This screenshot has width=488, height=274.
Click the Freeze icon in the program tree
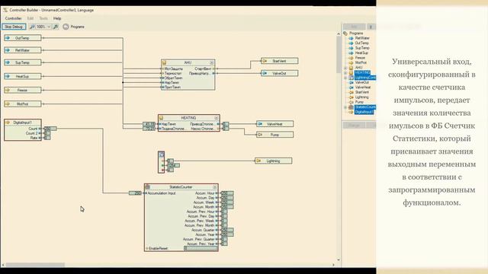(x=351, y=58)
